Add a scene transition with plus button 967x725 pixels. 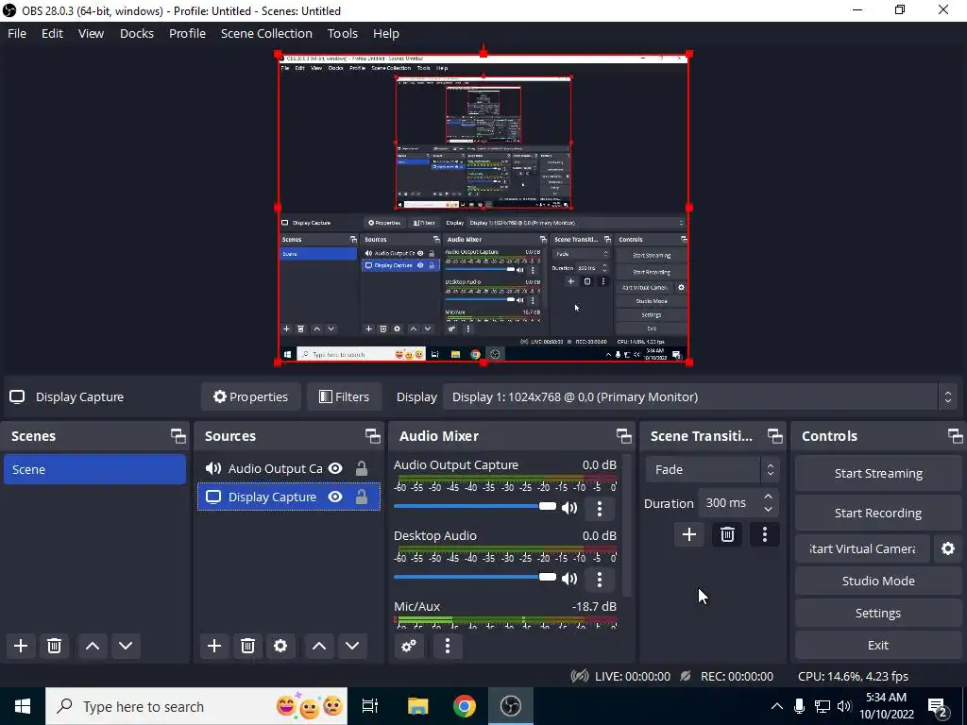pos(689,534)
